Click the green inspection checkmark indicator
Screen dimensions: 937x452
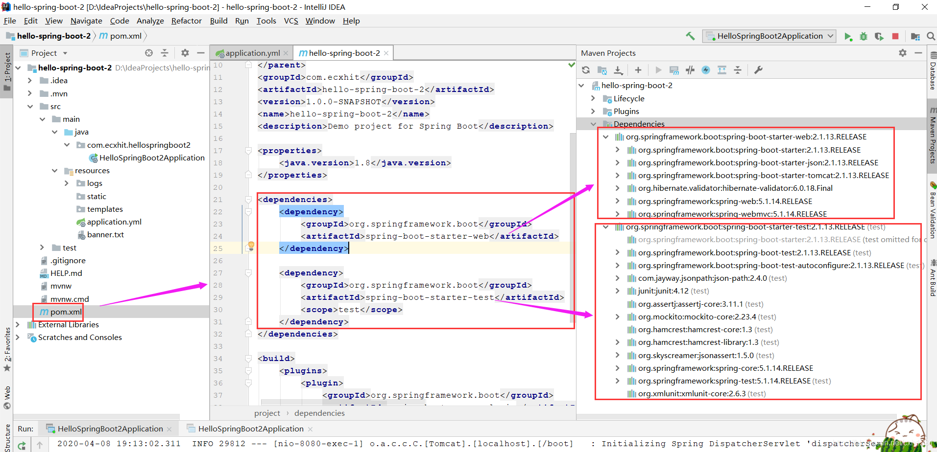pos(572,65)
